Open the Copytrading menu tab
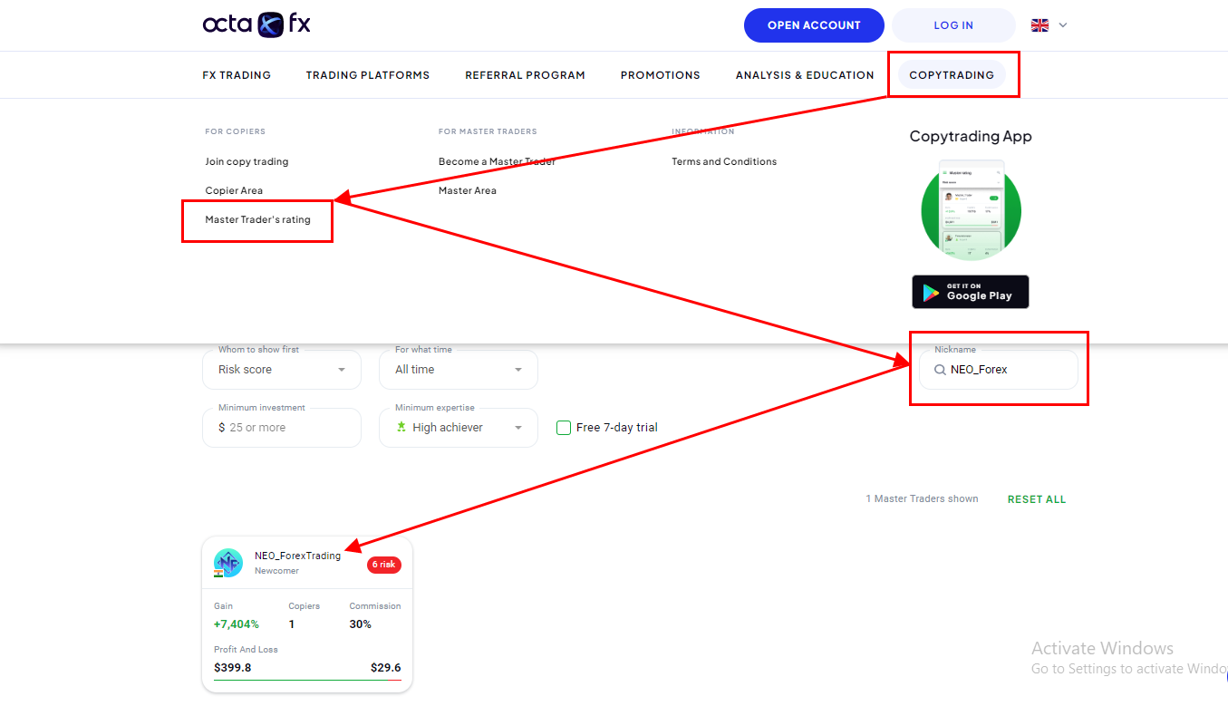The image size is (1228, 706). click(952, 75)
